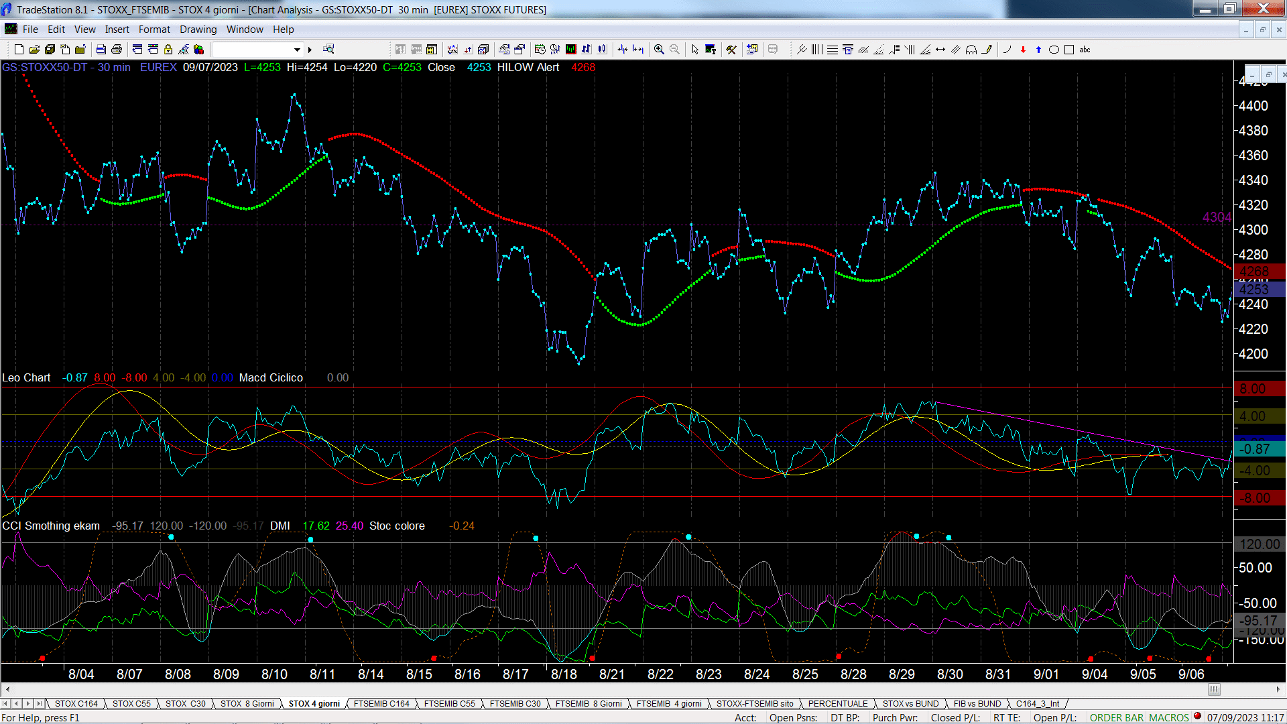Viewport: 1287px width, 724px height.
Task: Zoom in with the magnifier plus icon
Action: pyautogui.click(x=659, y=50)
